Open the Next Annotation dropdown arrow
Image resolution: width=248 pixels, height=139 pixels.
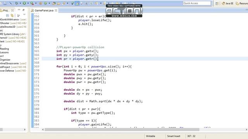tap(101, 3)
